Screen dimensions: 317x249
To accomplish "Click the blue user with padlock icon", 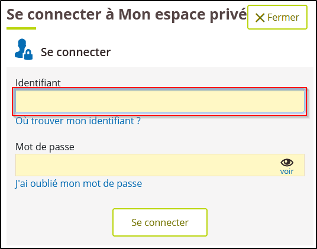I will point(24,49).
